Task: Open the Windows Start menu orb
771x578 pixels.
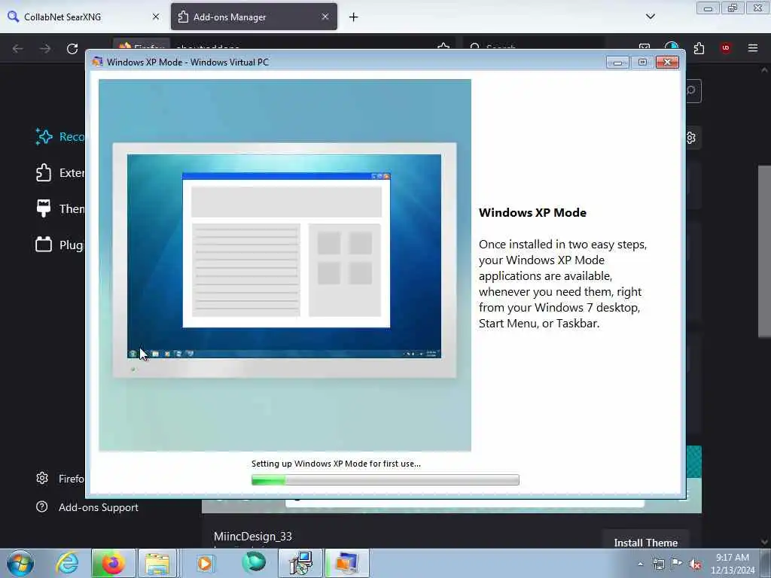Action: coord(20,563)
